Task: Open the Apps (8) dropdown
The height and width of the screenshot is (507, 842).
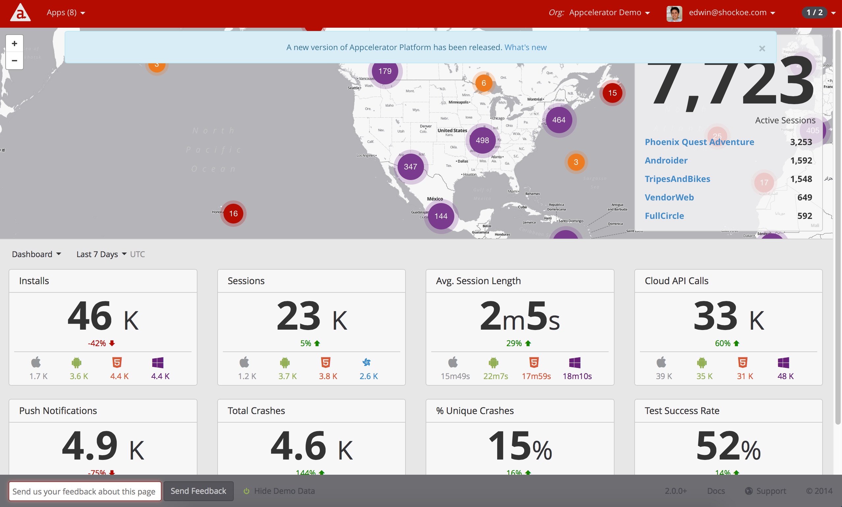Action: 66,13
